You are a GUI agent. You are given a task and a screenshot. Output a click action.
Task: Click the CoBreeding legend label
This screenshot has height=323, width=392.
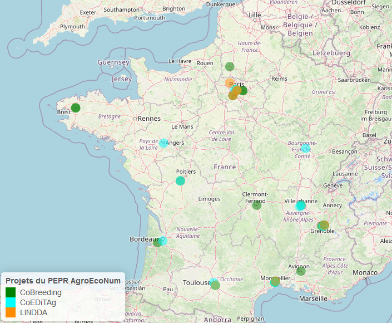41,292
